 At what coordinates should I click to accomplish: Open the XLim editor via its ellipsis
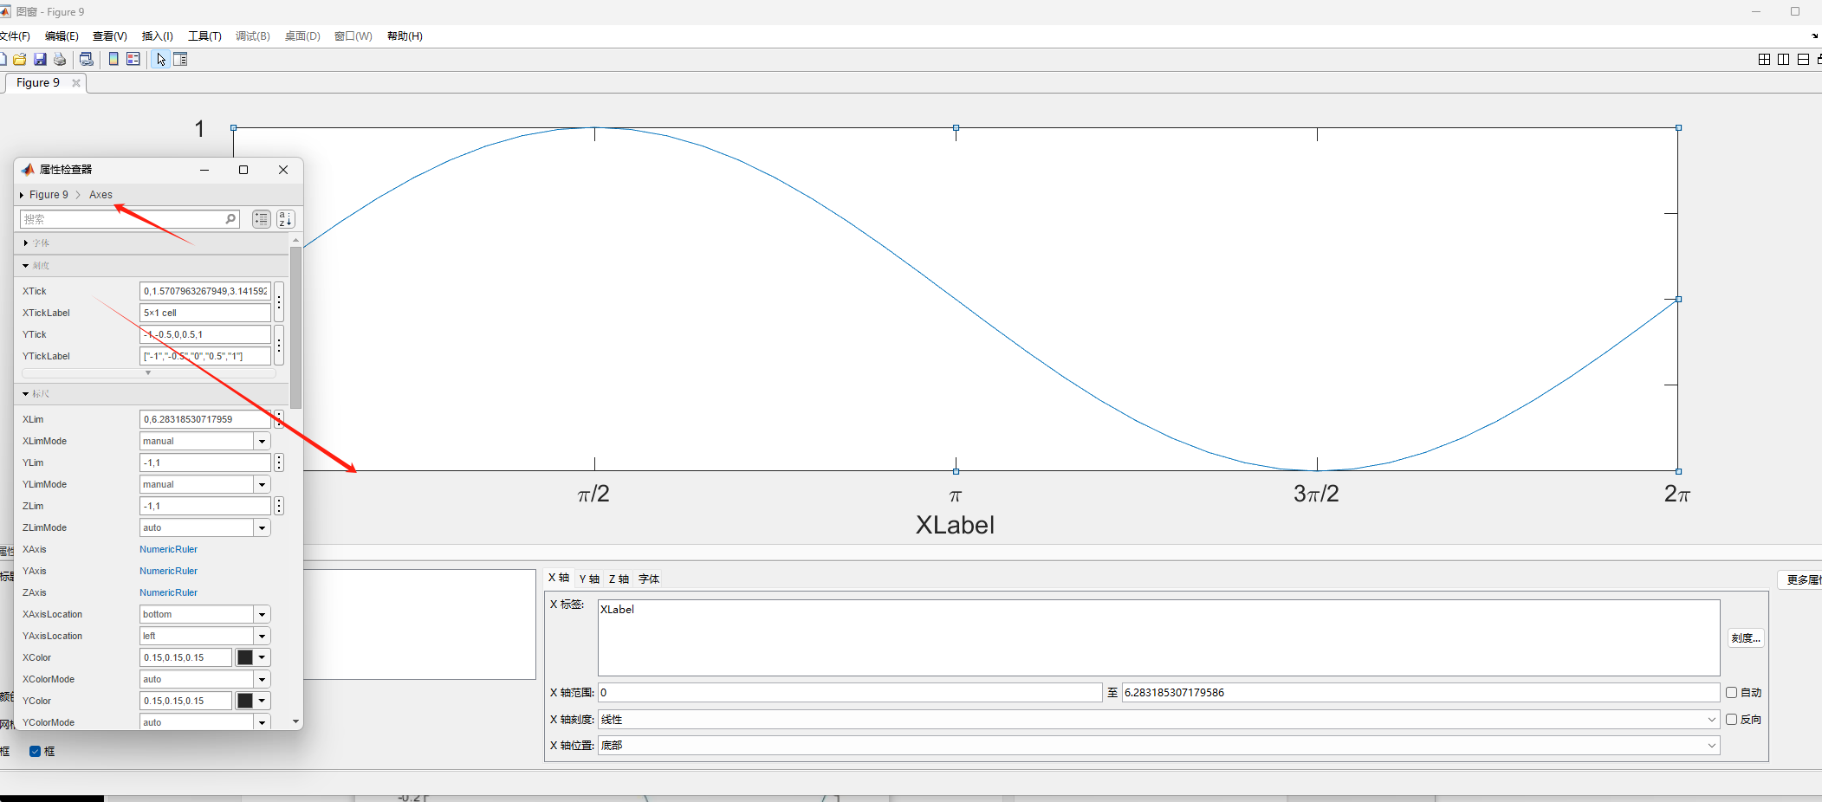point(279,419)
